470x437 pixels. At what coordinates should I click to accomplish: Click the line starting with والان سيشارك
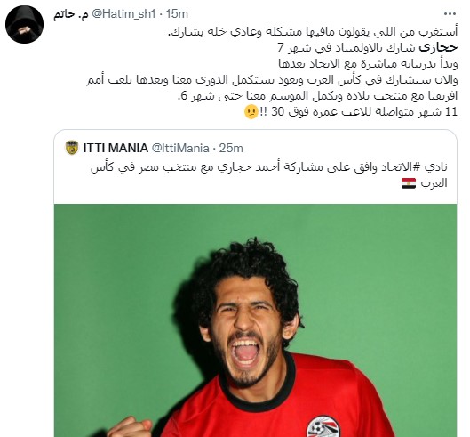pos(272,80)
